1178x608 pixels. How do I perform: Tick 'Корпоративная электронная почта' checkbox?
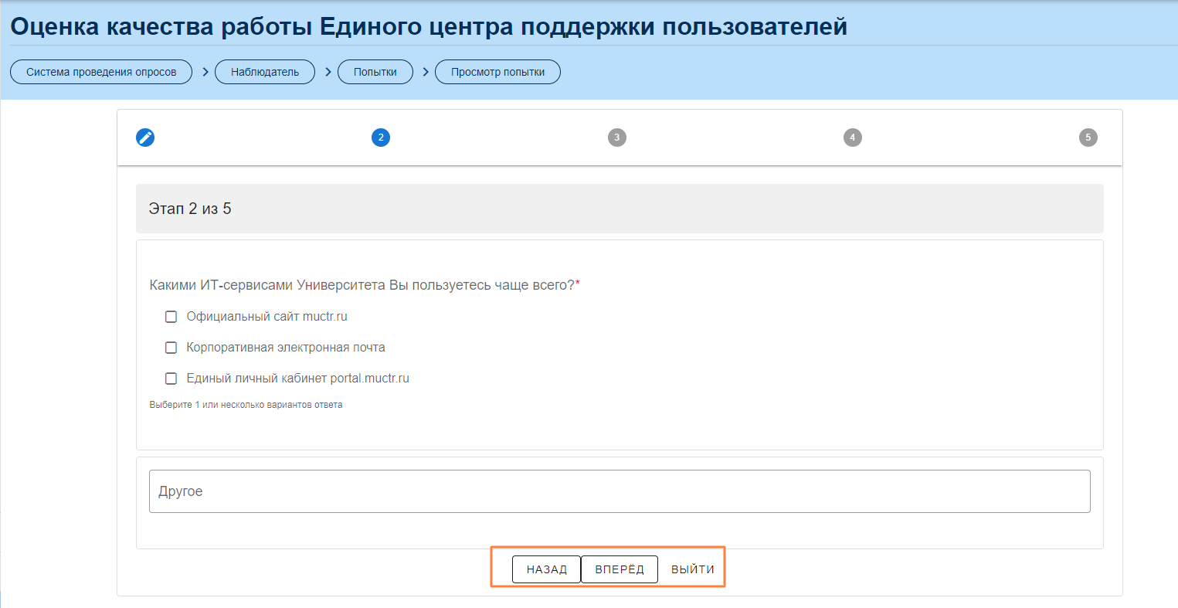(171, 348)
